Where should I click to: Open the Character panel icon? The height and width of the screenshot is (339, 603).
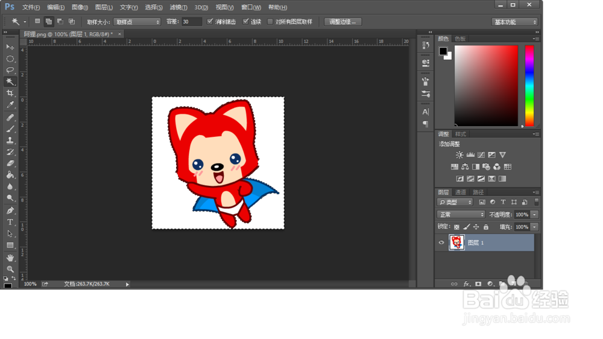coord(425,112)
